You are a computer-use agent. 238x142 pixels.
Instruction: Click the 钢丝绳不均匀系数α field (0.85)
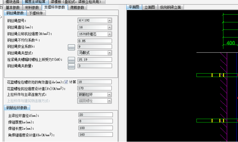(95, 41)
